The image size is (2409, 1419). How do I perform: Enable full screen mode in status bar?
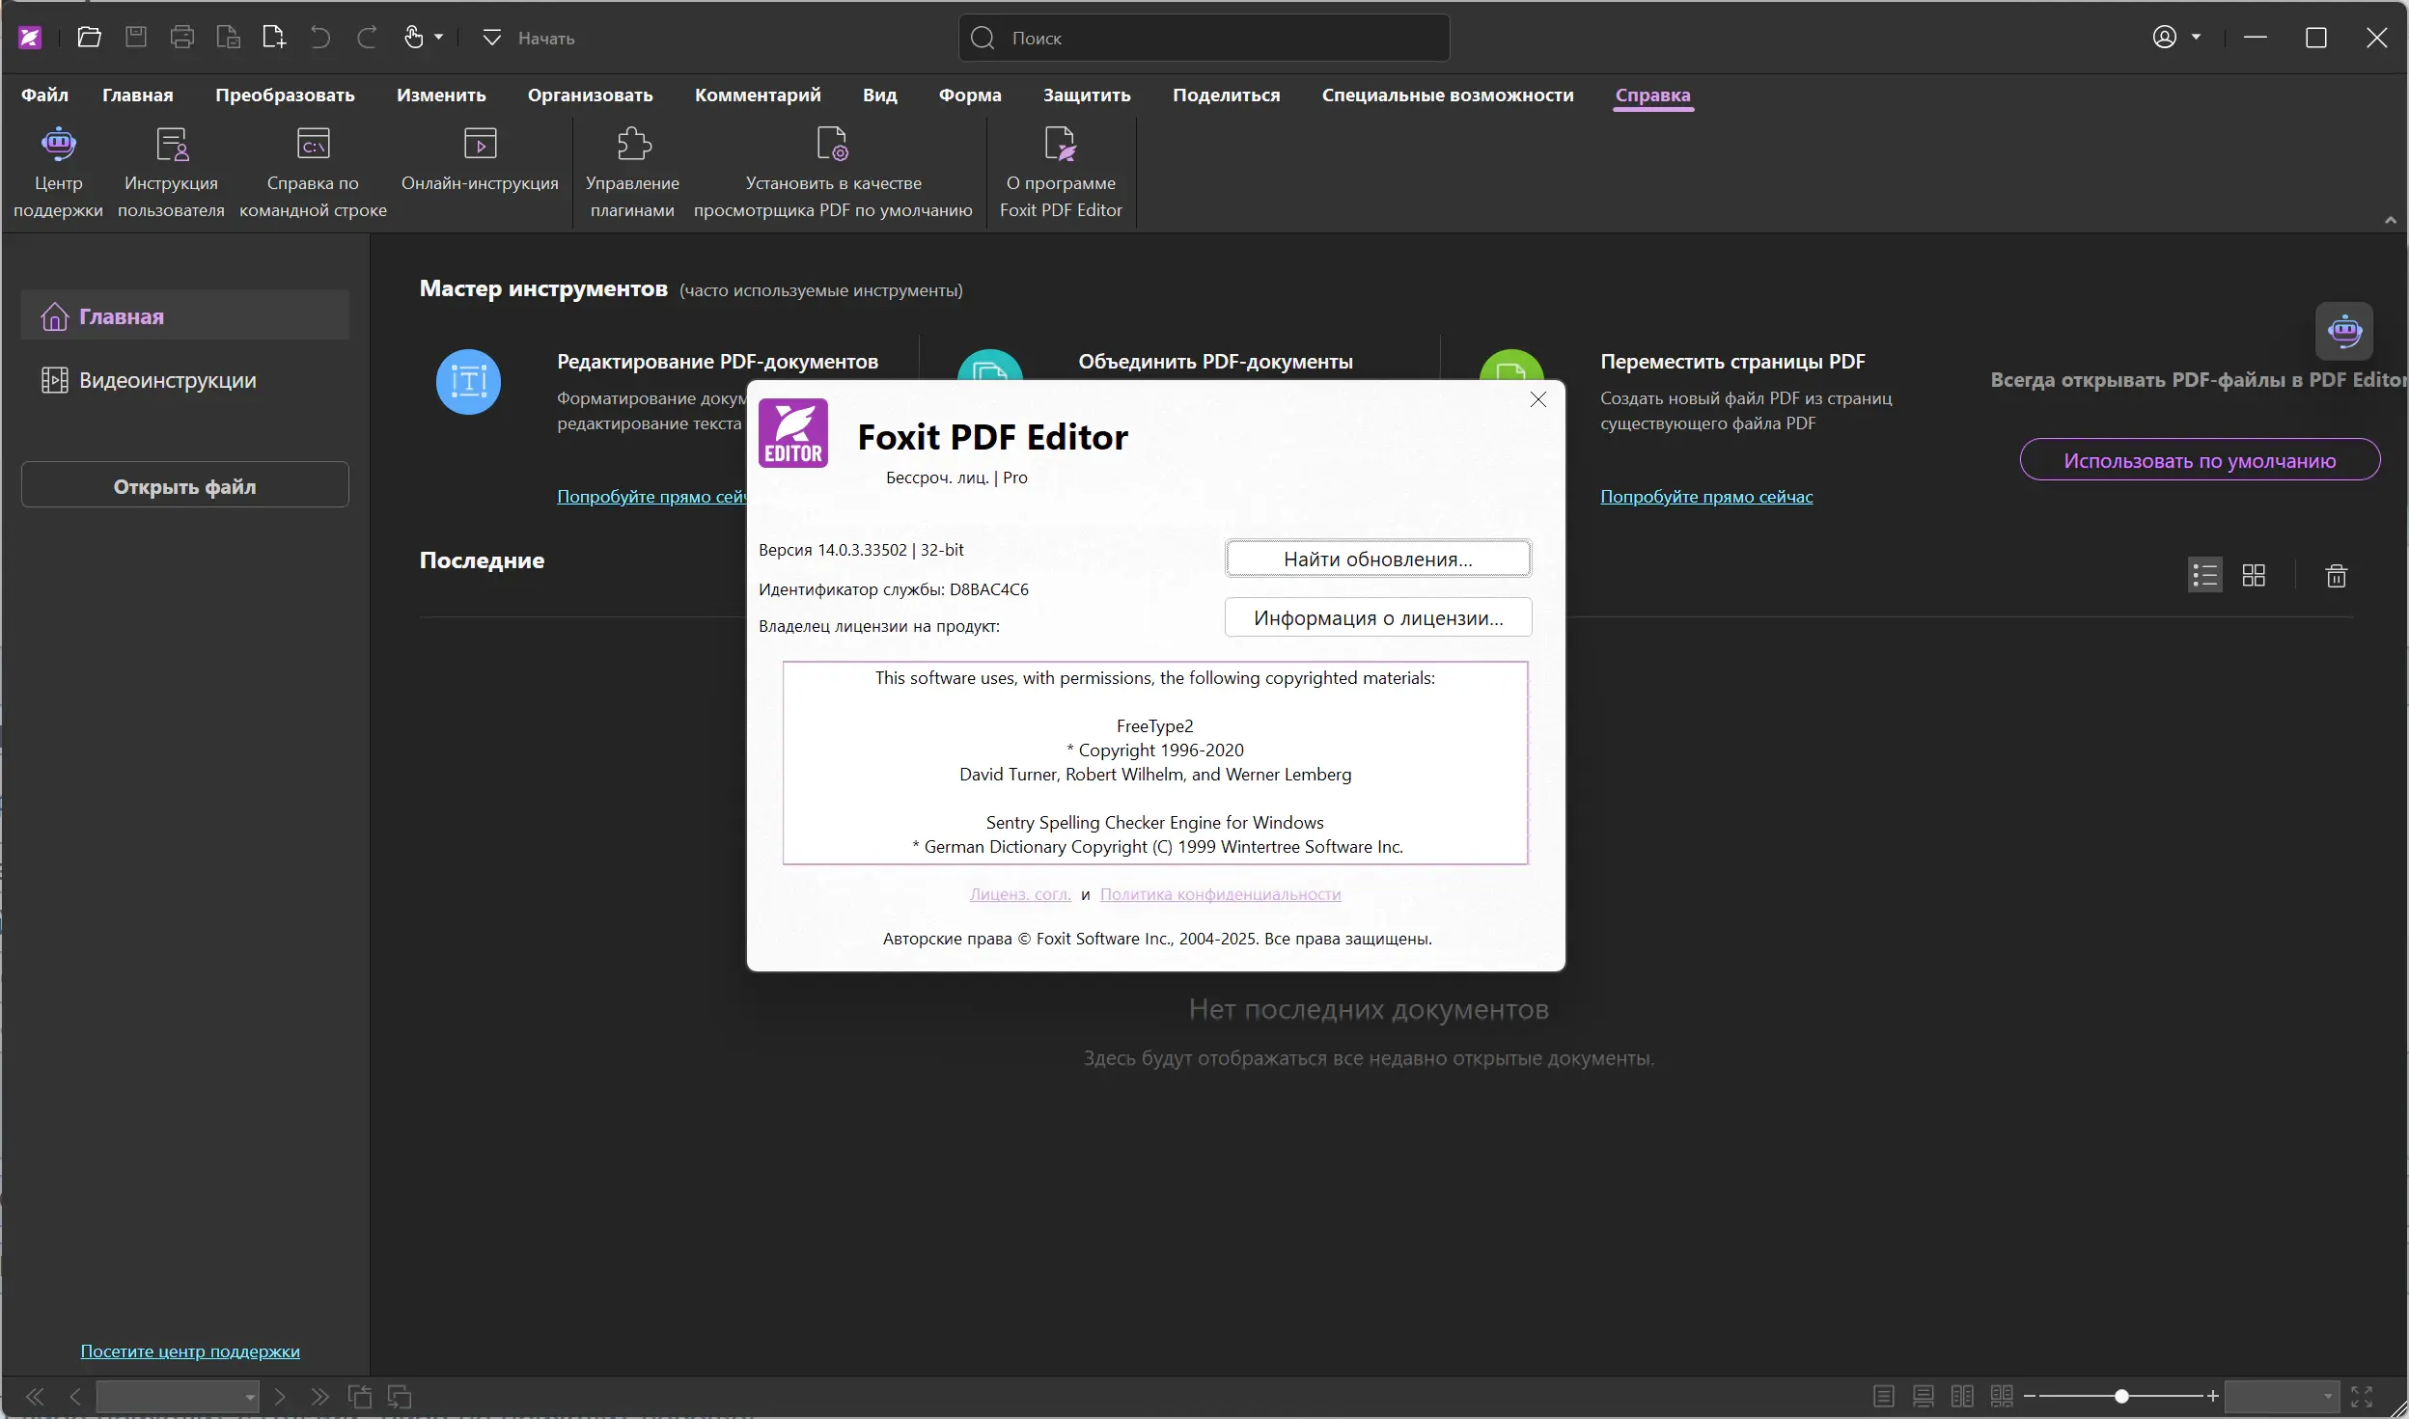click(2361, 1396)
